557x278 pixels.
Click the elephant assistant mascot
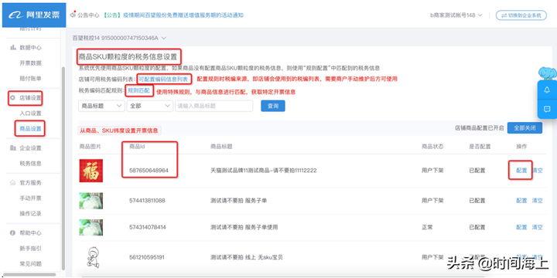pos(548,73)
